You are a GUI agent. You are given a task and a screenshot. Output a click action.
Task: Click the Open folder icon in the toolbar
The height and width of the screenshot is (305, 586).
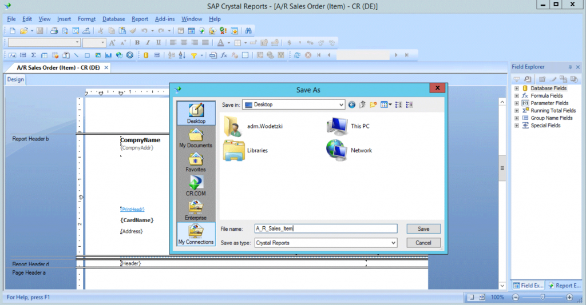[23, 31]
